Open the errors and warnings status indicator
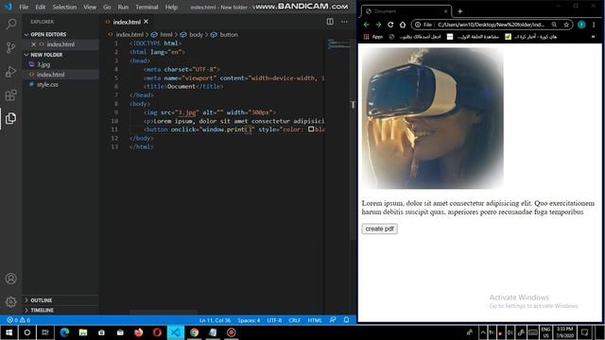 click(18, 320)
